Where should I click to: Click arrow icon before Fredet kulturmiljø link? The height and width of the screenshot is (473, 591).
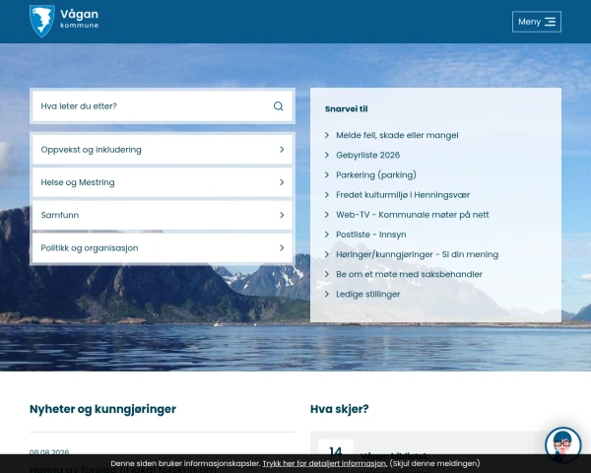[x=327, y=195]
